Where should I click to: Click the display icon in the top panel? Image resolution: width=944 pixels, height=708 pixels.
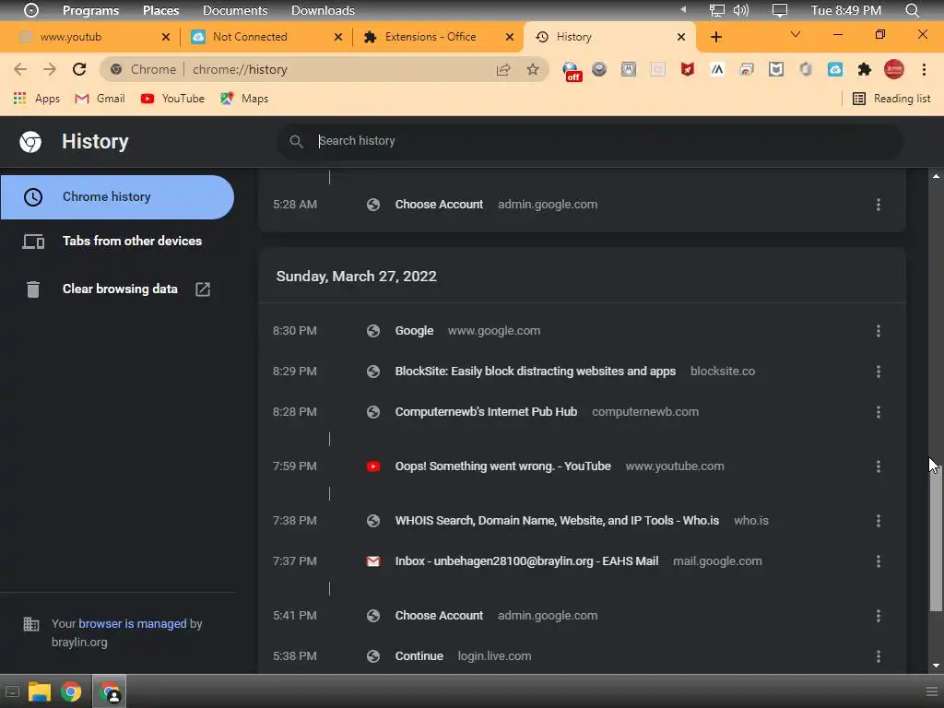(x=780, y=10)
